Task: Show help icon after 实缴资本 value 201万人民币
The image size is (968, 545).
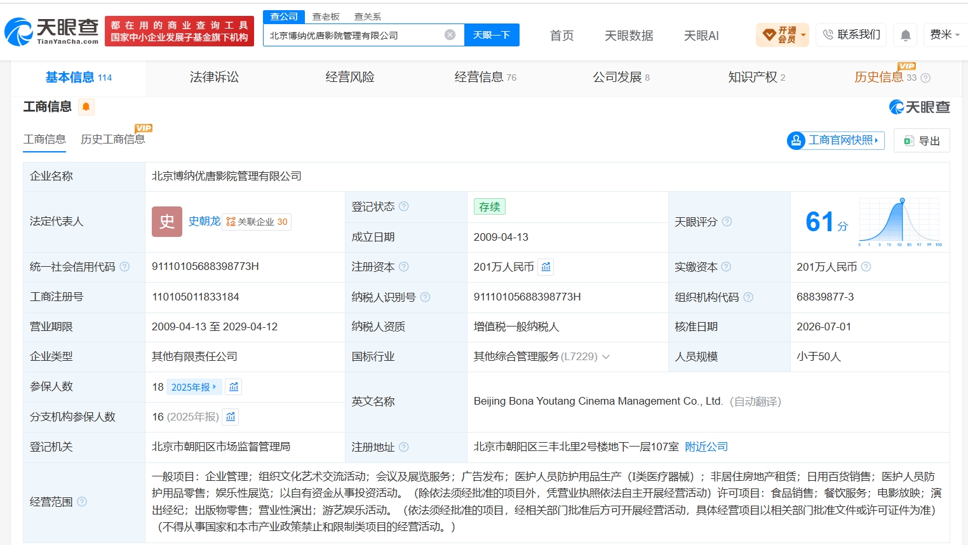Action: pyautogui.click(x=866, y=267)
